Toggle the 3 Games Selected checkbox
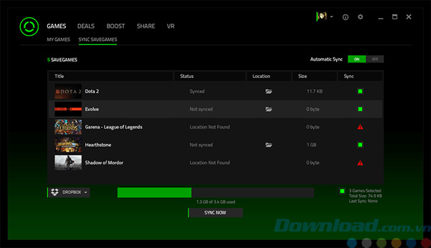 342,191
